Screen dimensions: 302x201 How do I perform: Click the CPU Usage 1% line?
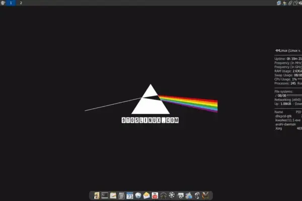[288, 79]
